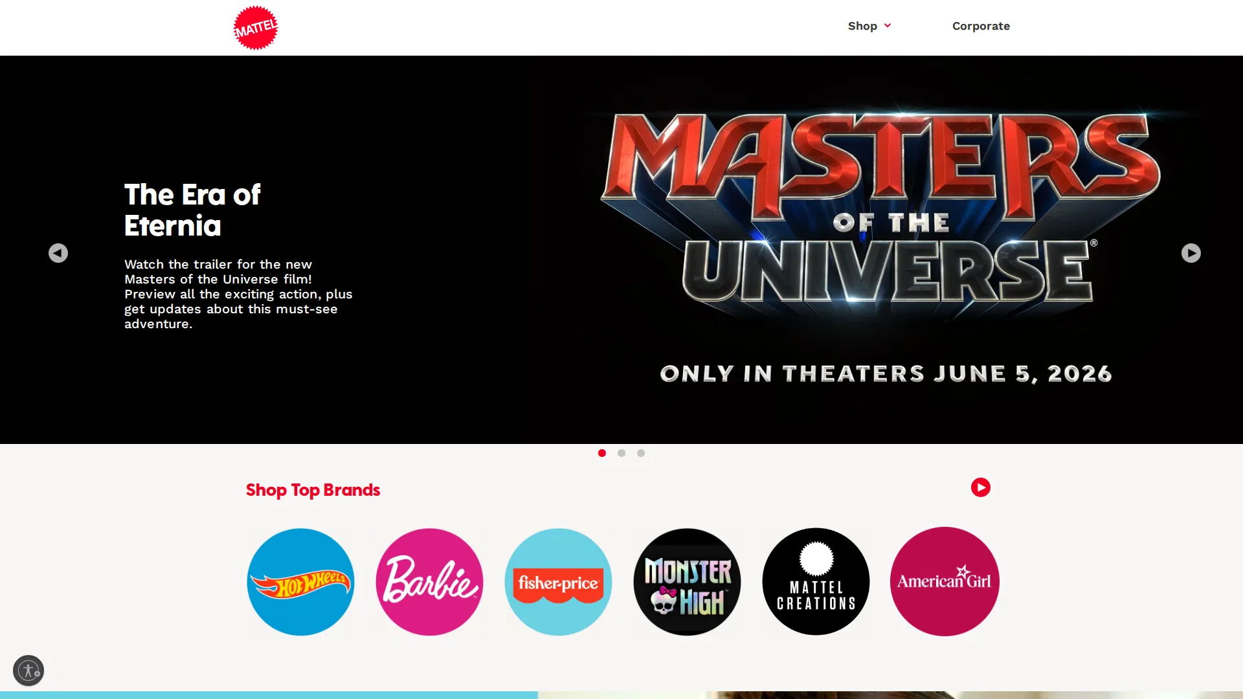This screenshot has height=699, width=1243.
Task: Select the Monster High brand icon
Action: click(x=687, y=581)
